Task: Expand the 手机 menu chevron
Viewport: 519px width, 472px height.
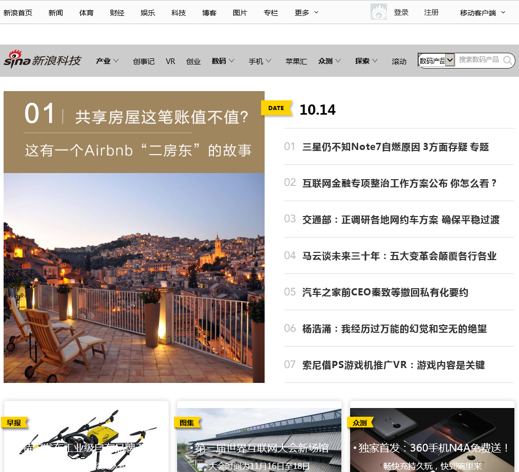Action: click(268, 61)
